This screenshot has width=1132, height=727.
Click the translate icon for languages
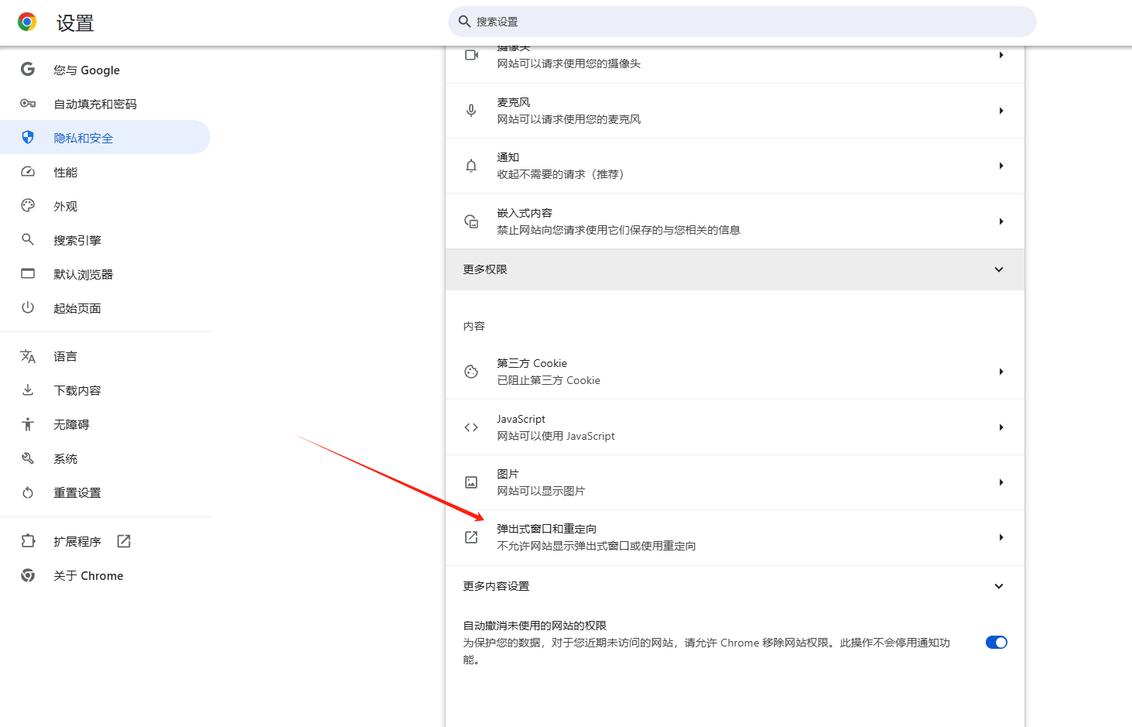(28, 356)
